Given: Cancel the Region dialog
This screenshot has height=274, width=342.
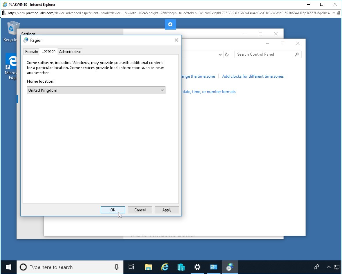Looking at the screenshot, I should (140, 210).
